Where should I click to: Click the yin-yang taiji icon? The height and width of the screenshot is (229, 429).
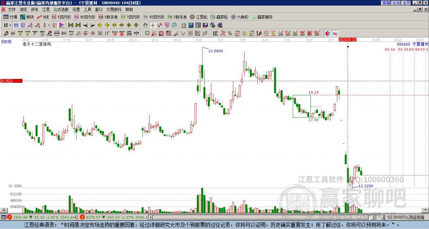[328, 33]
